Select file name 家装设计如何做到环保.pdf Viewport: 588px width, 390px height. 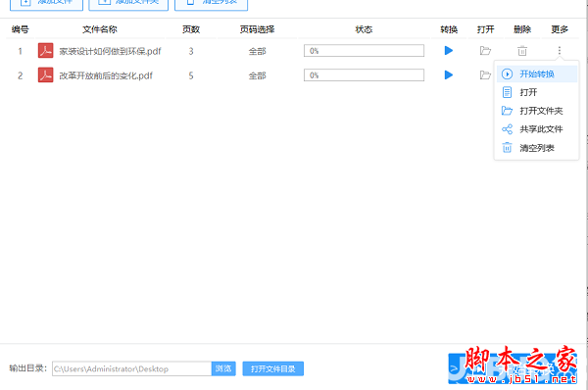coord(110,51)
